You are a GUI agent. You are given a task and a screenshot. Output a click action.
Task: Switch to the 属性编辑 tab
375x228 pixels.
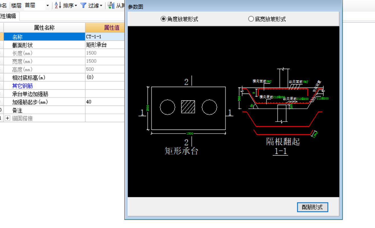tap(8, 16)
